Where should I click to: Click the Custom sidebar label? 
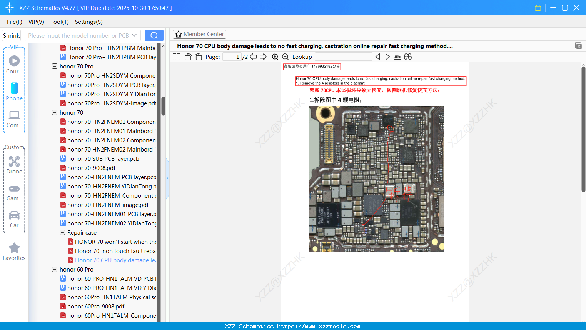[14, 147]
